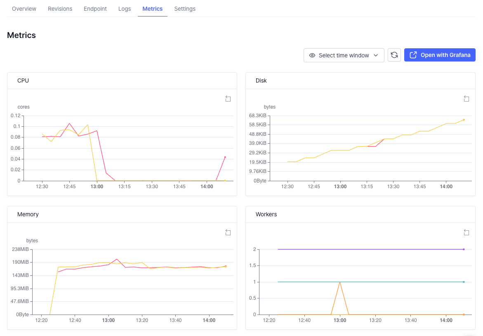Click the 13:00 label on Workers chart axis

pyautogui.click(x=340, y=320)
